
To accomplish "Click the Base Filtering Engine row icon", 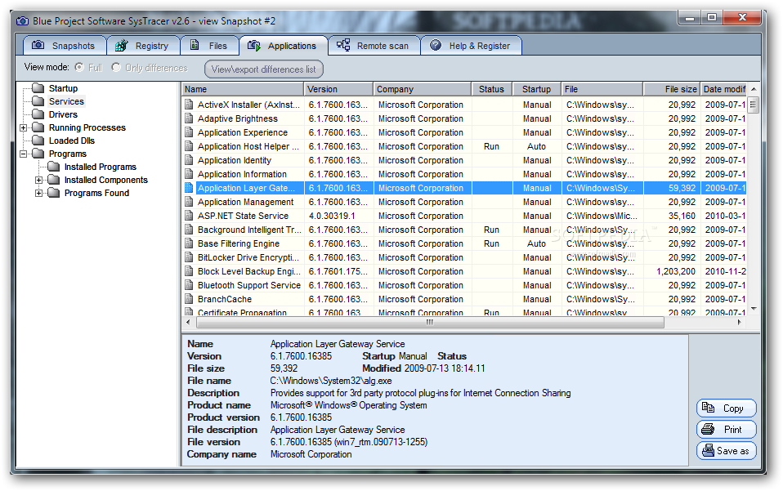I will point(189,243).
